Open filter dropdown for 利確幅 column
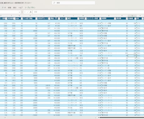Viewport: 144px width, 119px height. point(135,18)
